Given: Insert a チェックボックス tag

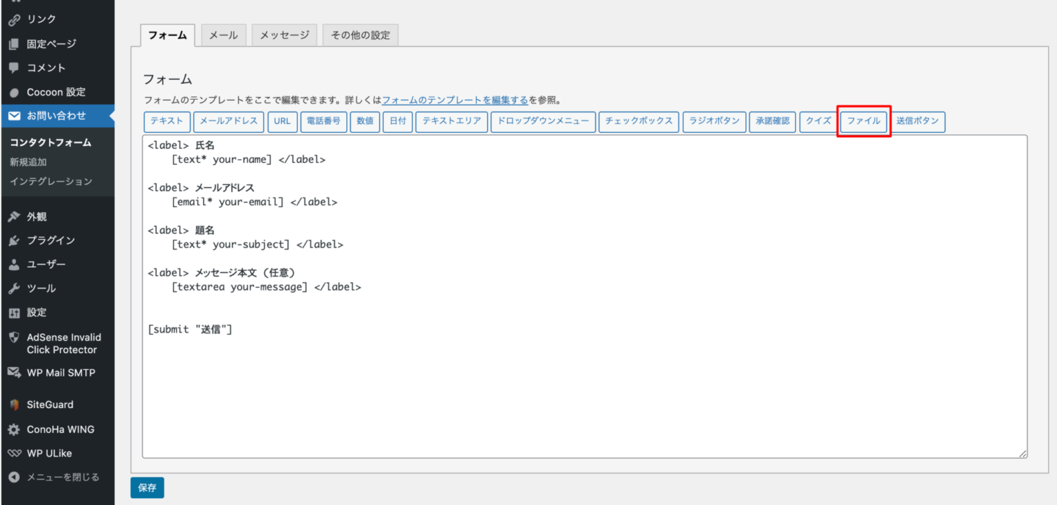Looking at the screenshot, I should [639, 121].
